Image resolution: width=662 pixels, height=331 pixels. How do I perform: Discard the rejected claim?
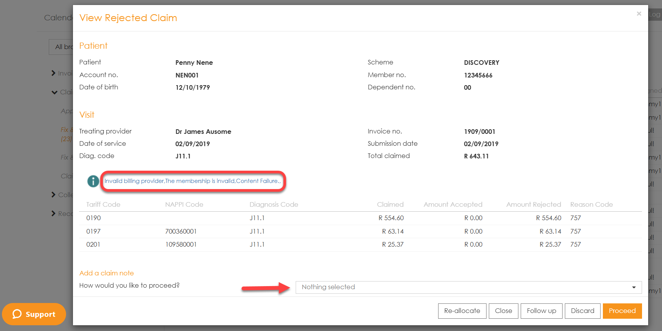pos(582,311)
